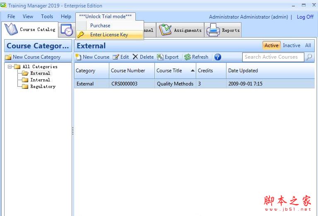Click the Course Title sort arrow

(193, 70)
